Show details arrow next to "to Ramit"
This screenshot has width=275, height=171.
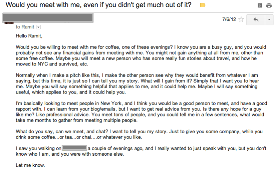[38, 27]
